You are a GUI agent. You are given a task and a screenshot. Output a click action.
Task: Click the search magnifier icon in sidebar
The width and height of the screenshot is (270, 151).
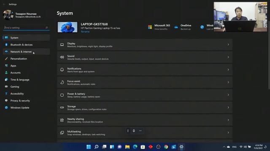(46, 28)
